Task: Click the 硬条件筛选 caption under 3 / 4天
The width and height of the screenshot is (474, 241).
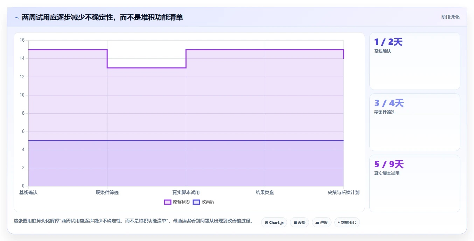Action: coord(385,112)
